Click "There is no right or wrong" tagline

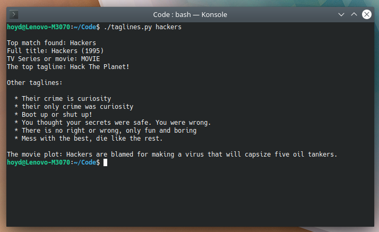click(109, 130)
